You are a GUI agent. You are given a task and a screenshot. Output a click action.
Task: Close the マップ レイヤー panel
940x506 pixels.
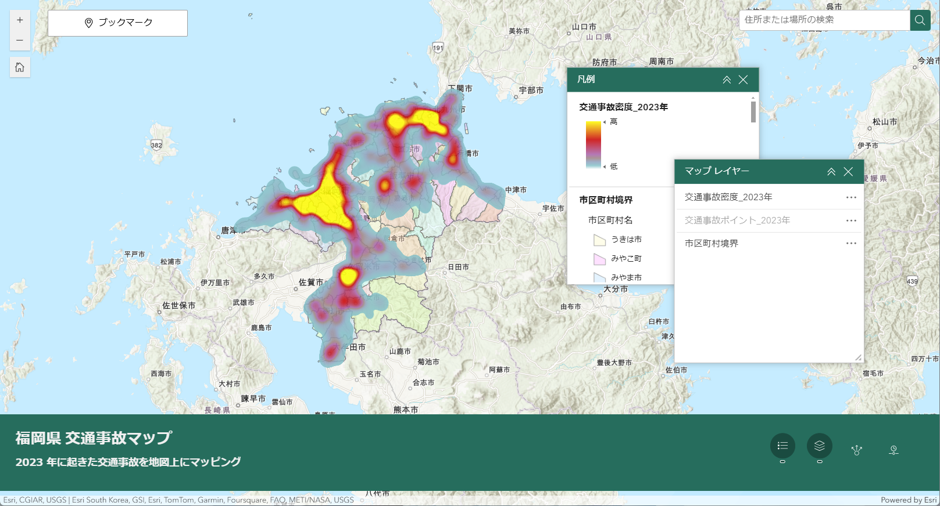coord(848,172)
